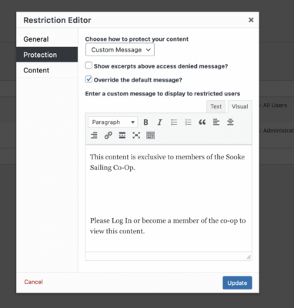Click the Restriction Editor title
The height and width of the screenshot is (308, 294).
pyautogui.click(x=57, y=20)
